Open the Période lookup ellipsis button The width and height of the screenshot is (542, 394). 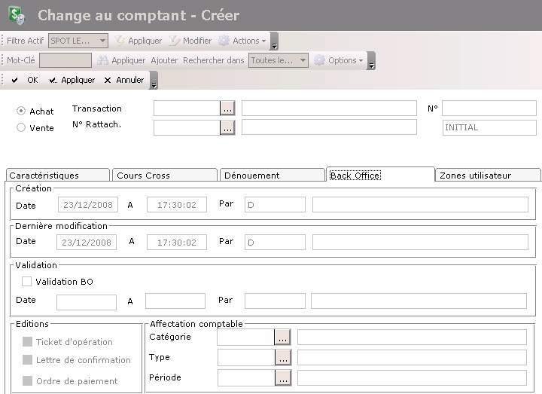282,378
